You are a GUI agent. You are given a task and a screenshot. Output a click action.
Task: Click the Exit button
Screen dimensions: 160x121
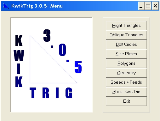[126, 101]
